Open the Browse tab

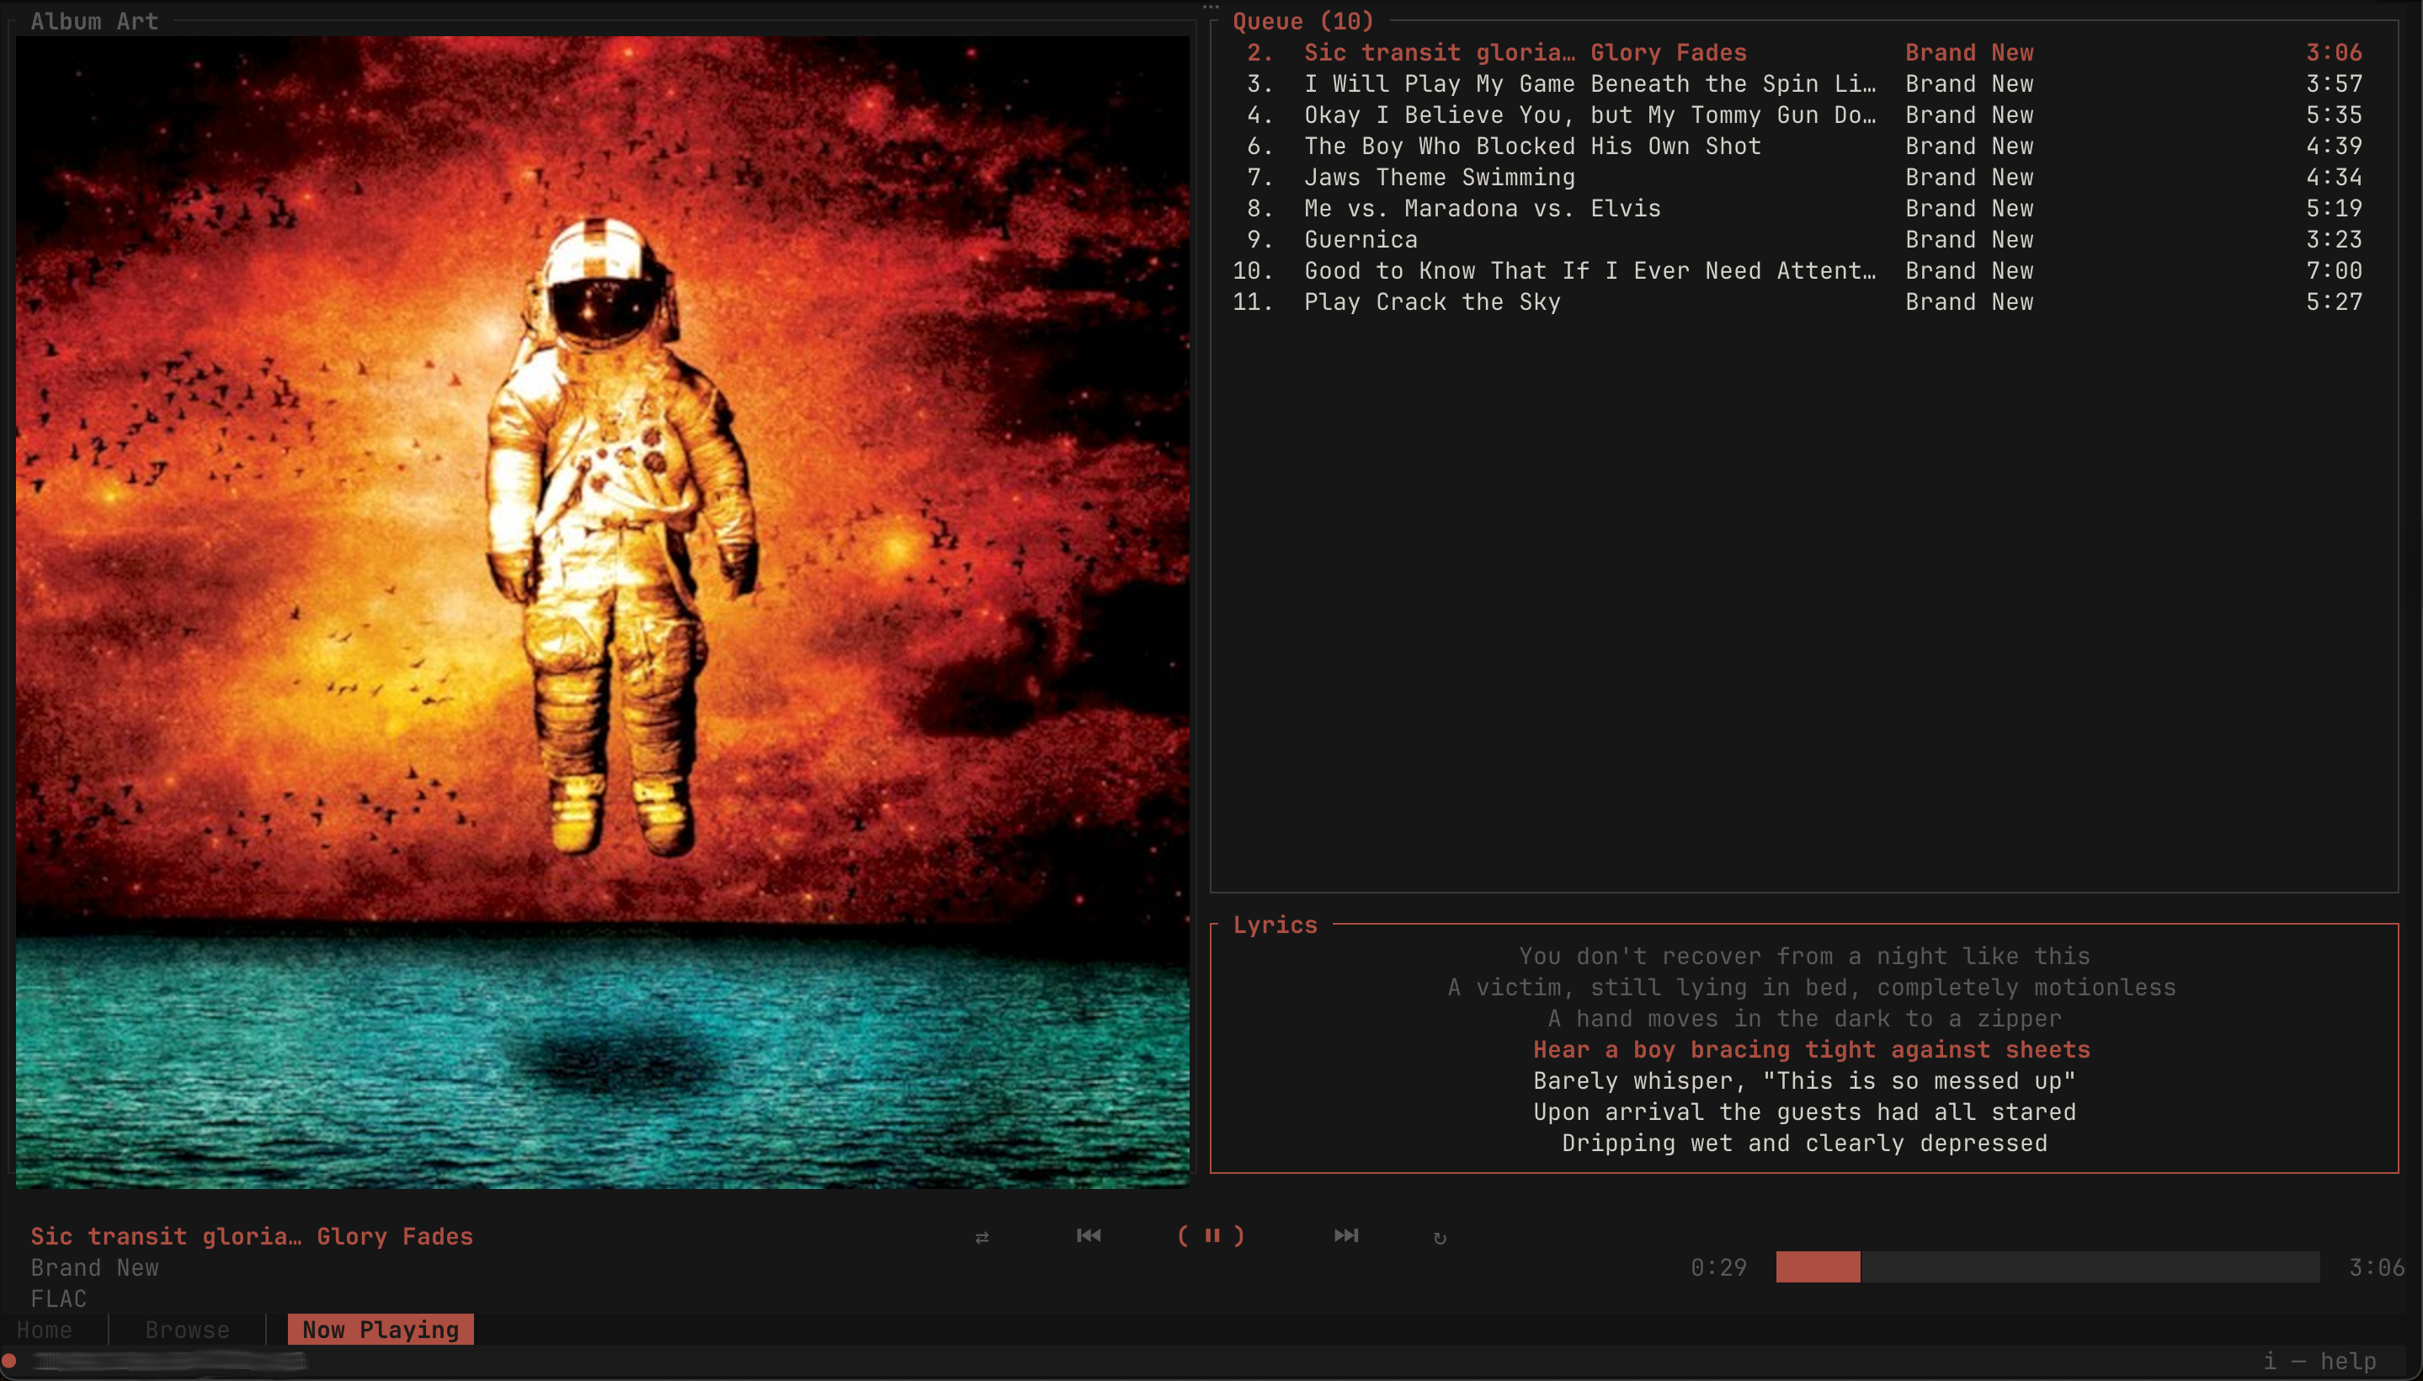pyautogui.click(x=187, y=1330)
